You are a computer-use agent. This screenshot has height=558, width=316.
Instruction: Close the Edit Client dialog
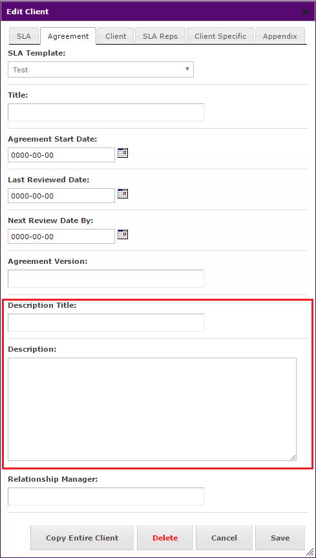(x=305, y=12)
